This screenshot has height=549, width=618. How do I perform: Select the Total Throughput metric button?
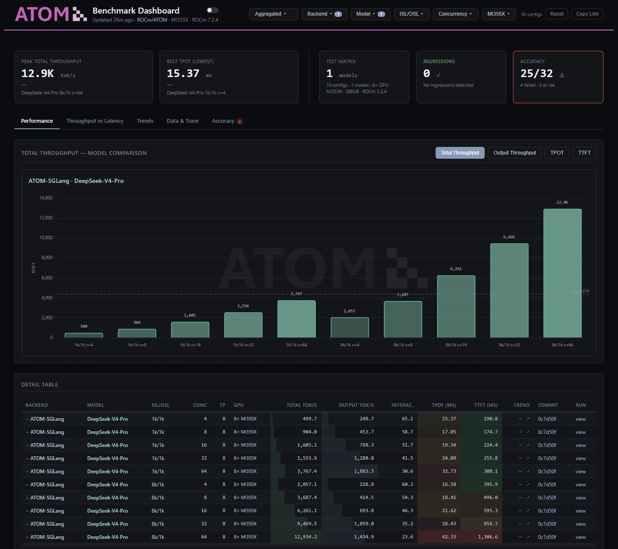pos(460,153)
